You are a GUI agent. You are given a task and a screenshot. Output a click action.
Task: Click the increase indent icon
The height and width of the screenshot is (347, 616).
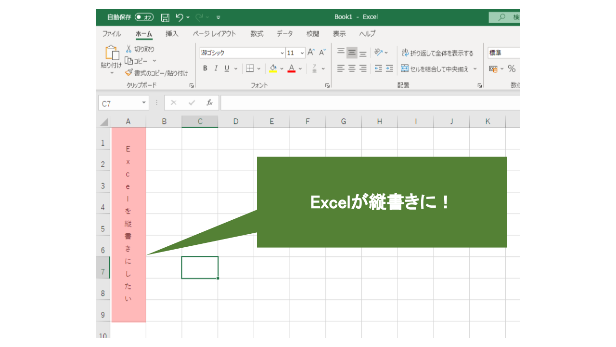[x=389, y=68]
